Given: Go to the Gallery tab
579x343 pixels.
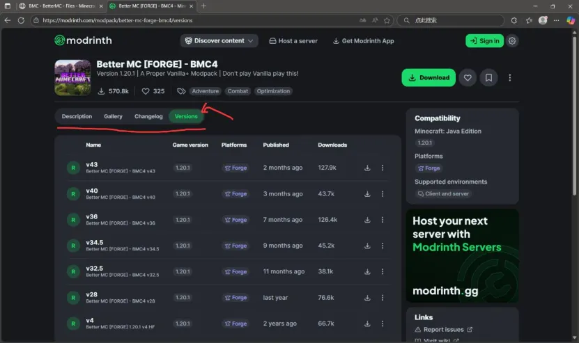Looking at the screenshot, I should point(113,116).
